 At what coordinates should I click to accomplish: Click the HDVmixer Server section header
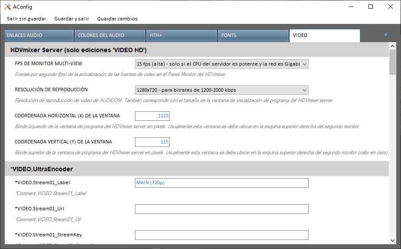coord(197,50)
